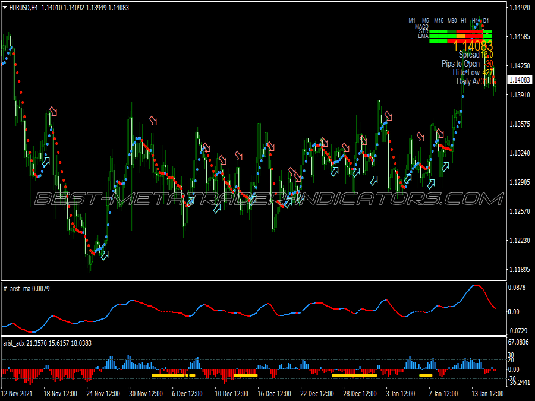Click the 22 Dec 12:00 time label
Viewport: 535px width, 401px height.
pos(317,393)
